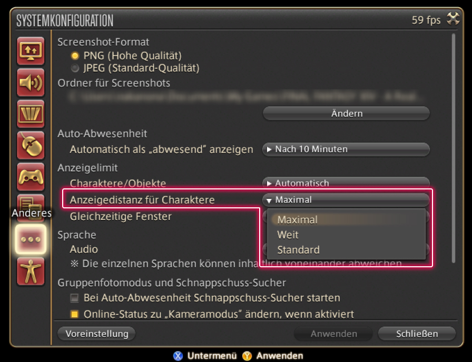The image size is (472, 362).
Task: Open the gamepad settings icon
Action: point(31,177)
